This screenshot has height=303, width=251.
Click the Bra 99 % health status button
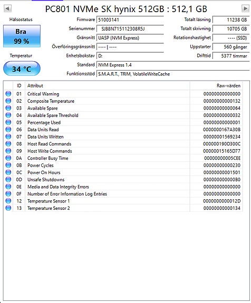(x=22, y=36)
